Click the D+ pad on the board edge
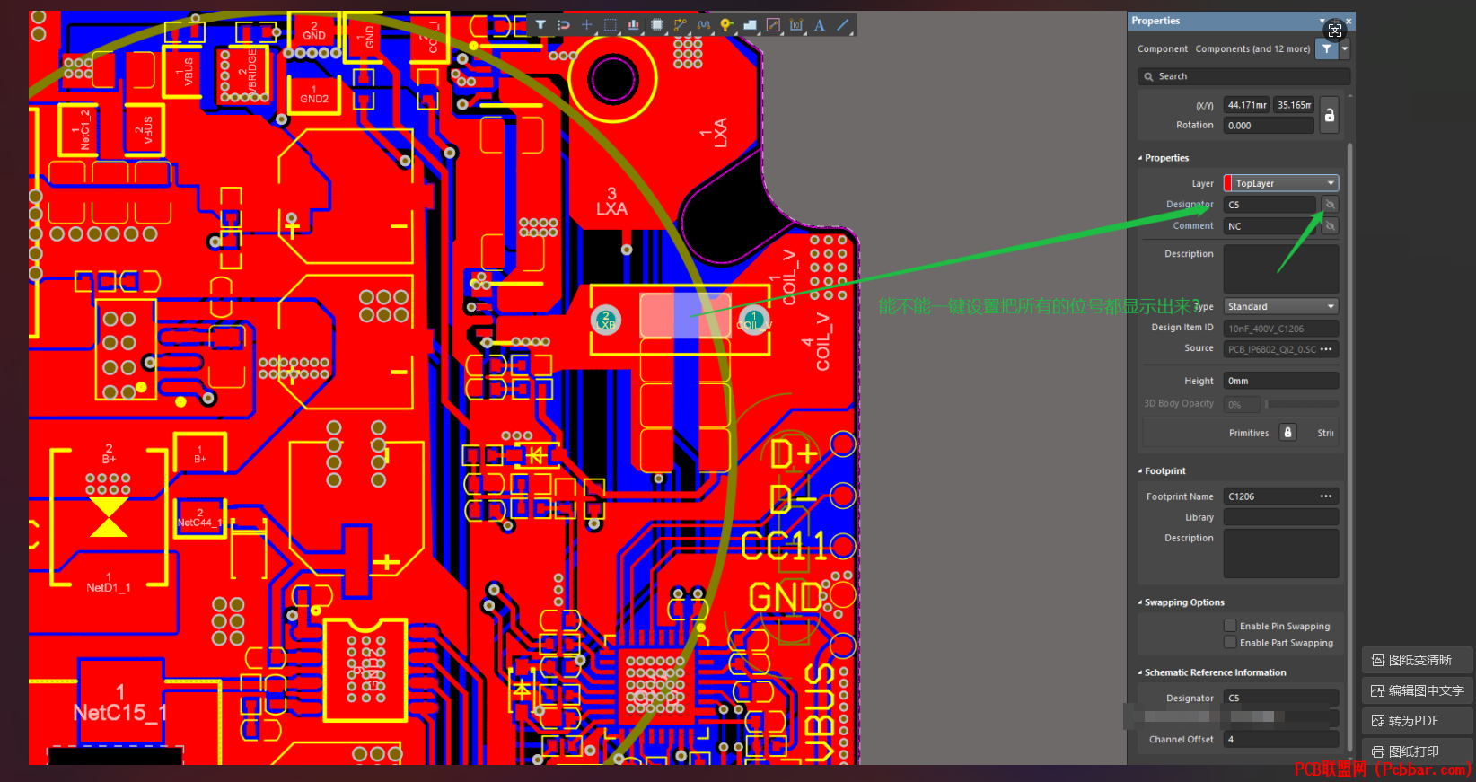The height and width of the screenshot is (782, 1476). 842,444
